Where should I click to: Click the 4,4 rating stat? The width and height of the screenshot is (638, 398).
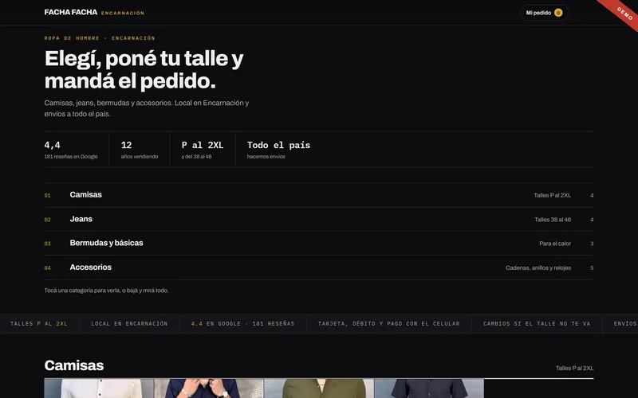[x=52, y=145]
